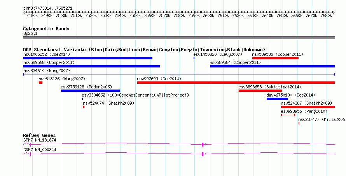This screenshot has height=176, width=346.
Task: Click the nsv524074 (Shaikh2009) red marker
Action: (x=84, y=107)
